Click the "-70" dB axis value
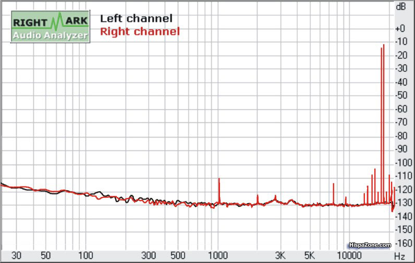Viewport: 415px width, 263px height. (401, 122)
